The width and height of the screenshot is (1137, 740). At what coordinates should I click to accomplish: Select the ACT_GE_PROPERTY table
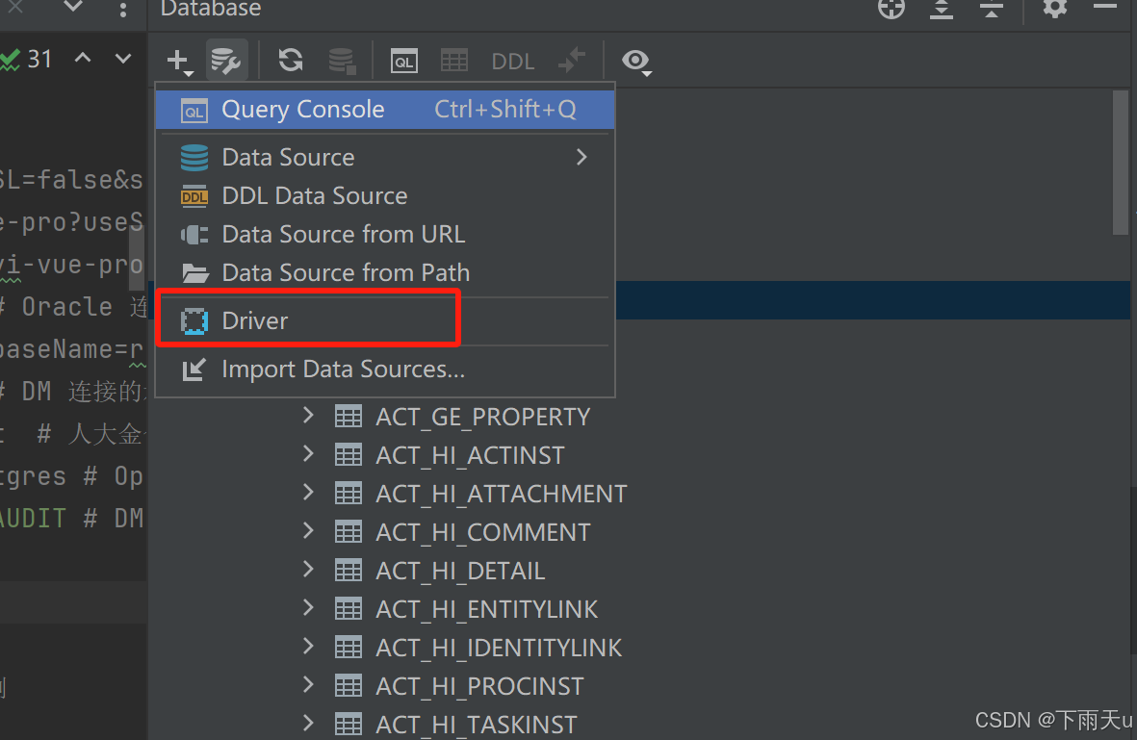point(483,417)
